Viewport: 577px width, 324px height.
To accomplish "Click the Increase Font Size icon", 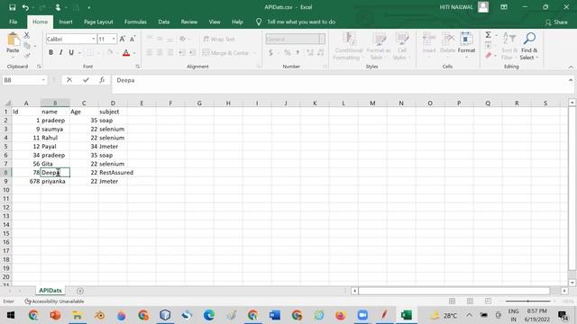I will 123,39.
